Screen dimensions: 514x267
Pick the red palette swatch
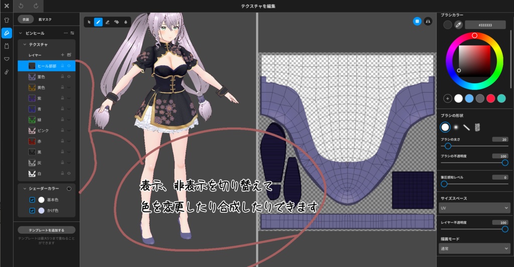point(491,98)
